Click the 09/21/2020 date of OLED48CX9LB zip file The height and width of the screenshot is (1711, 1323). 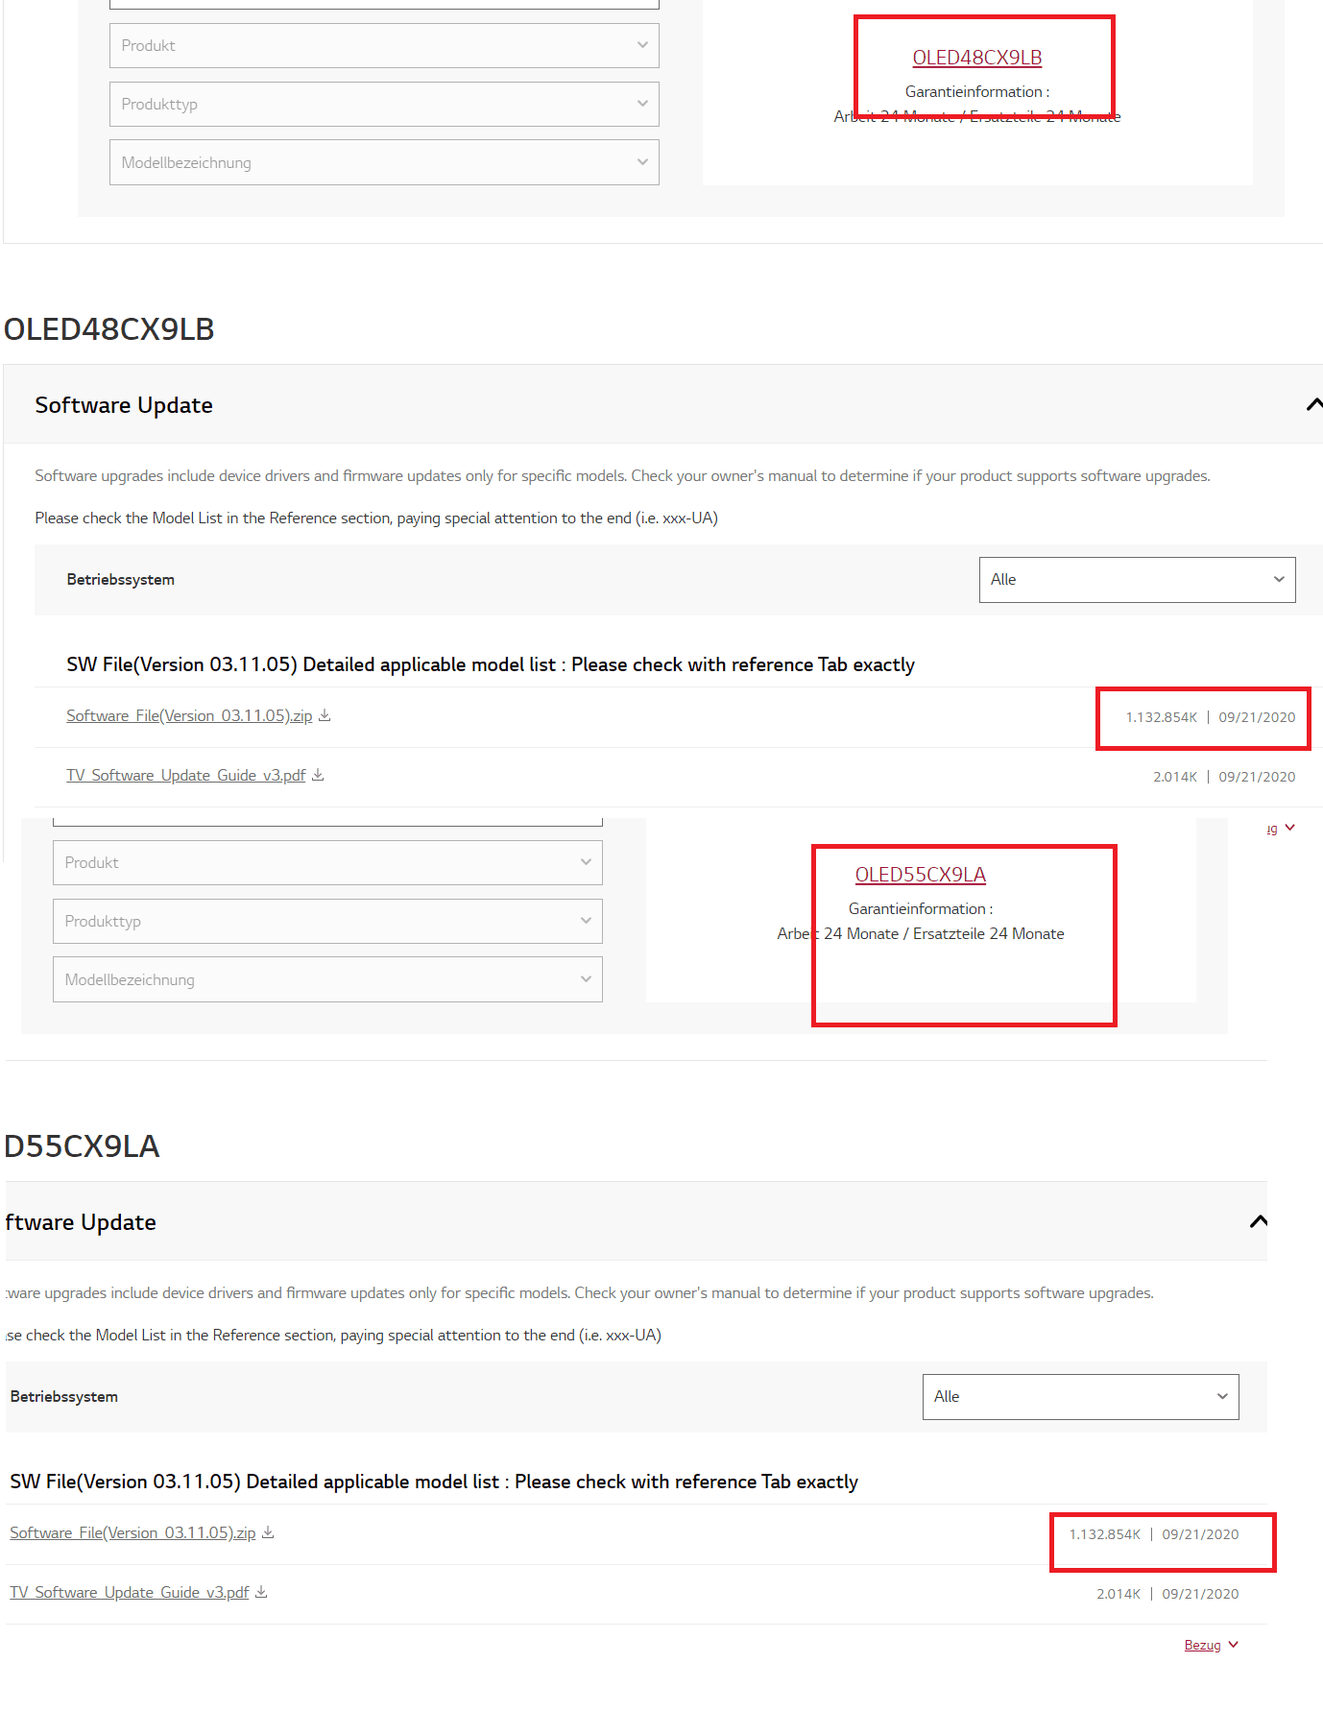[1257, 717]
